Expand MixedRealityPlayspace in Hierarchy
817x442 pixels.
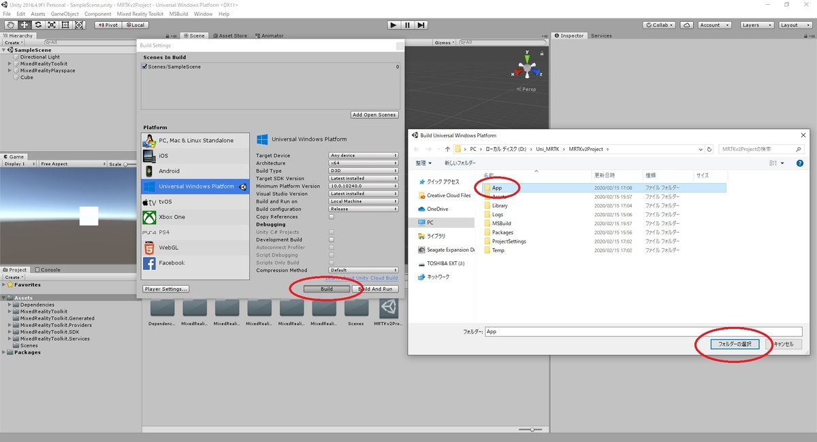10,71
